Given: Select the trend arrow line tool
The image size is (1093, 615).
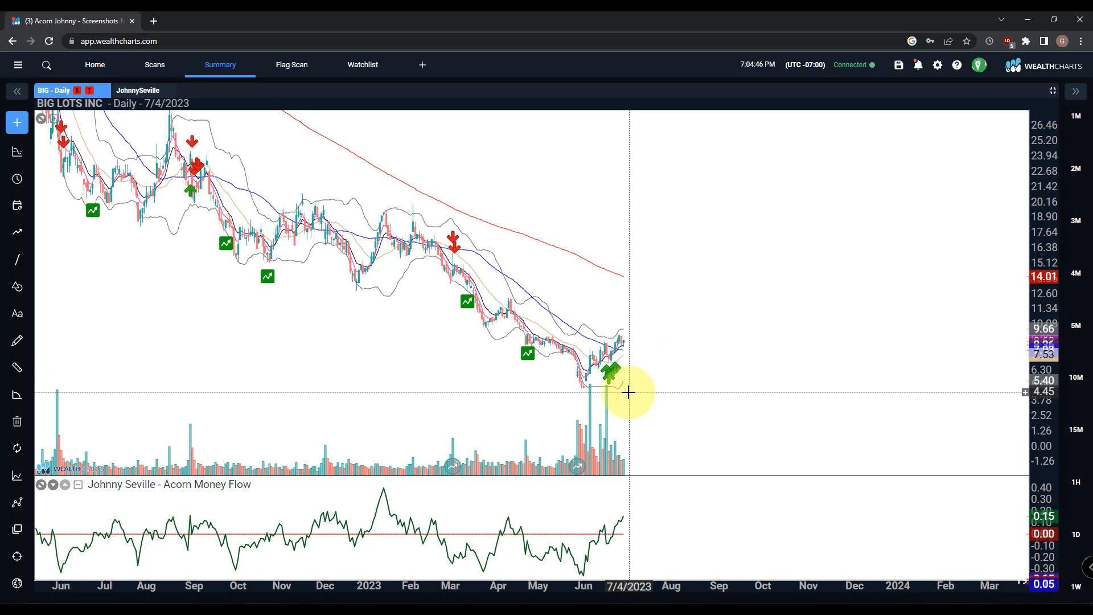Looking at the screenshot, I should 17,232.
